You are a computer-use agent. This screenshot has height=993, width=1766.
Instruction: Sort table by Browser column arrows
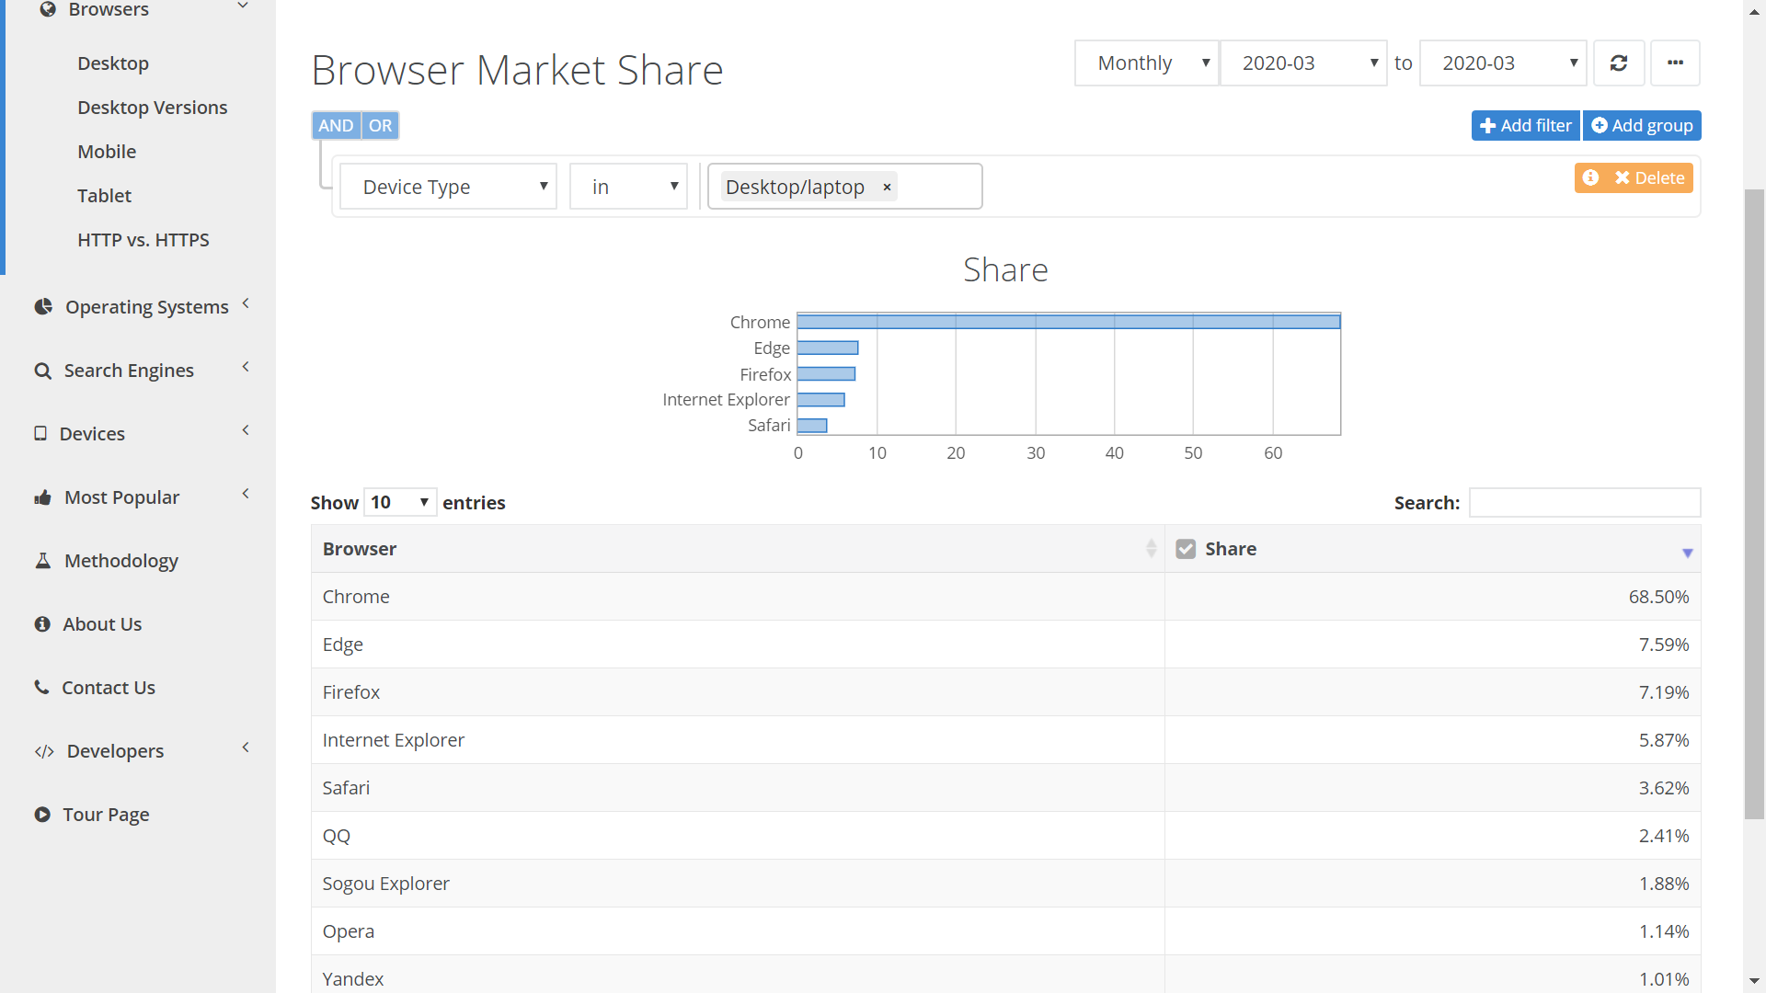[x=1151, y=549]
